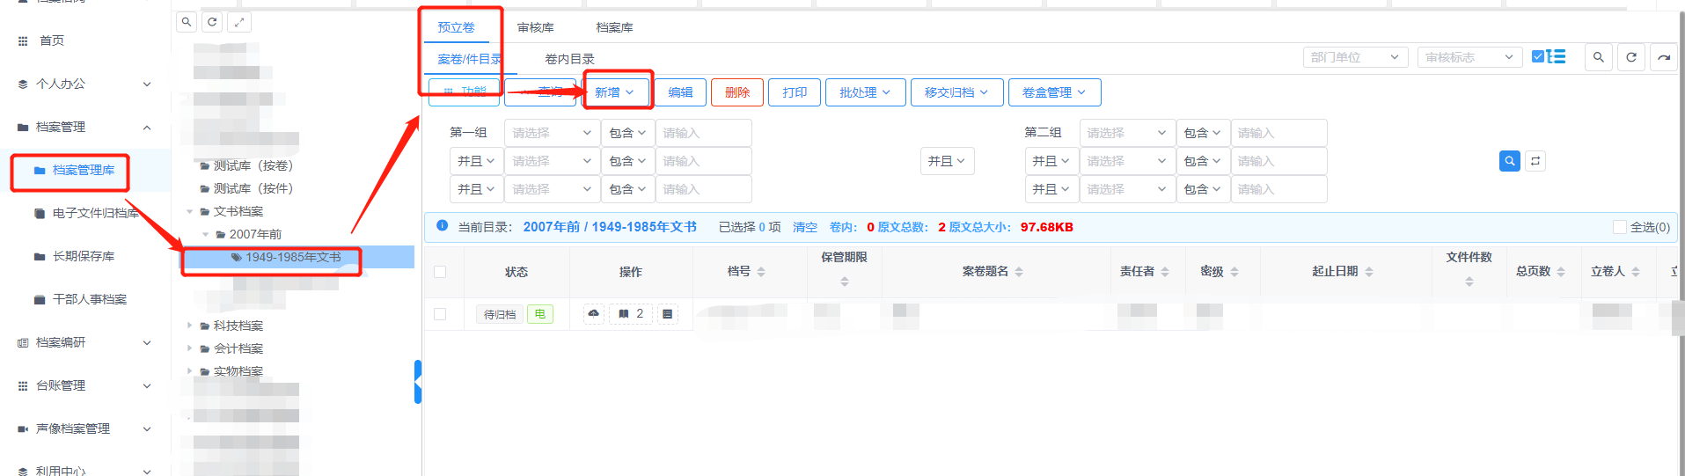The width and height of the screenshot is (1685, 476).
Task: Click the first 请输入 field in 第一组
Action: coord(703,133)
